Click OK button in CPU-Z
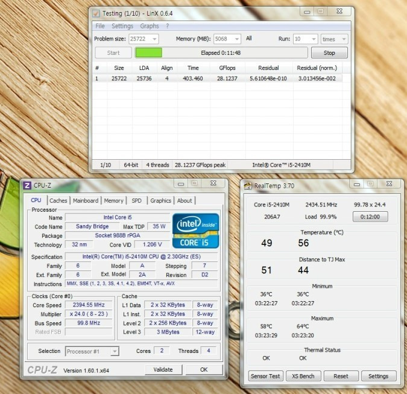This screenshot has width=407, height=394. click(x=204, y=370)
